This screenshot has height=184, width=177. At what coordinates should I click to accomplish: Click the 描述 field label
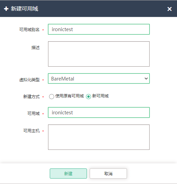pyautogui.click(x=36, y=48)
